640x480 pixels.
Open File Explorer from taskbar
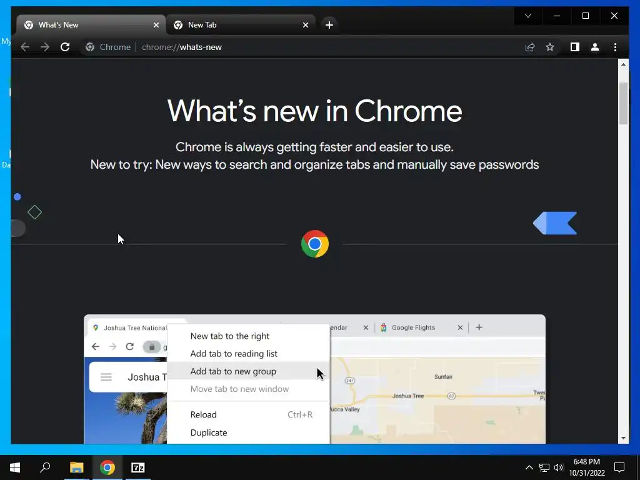pyautogui.click(x=76, y=467)
